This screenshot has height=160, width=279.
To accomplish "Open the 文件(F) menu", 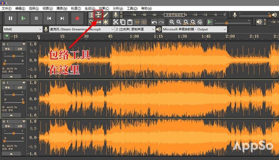I will click(x=6, y=8).
